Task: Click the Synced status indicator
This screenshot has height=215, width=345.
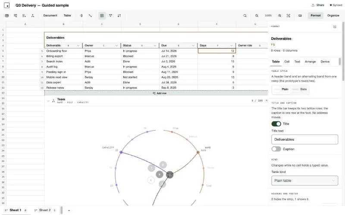Action: pos(336,5)
